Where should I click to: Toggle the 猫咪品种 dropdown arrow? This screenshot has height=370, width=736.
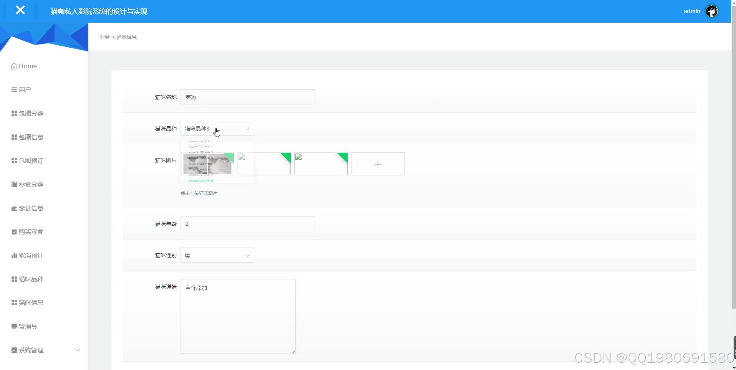click(247, 129)
